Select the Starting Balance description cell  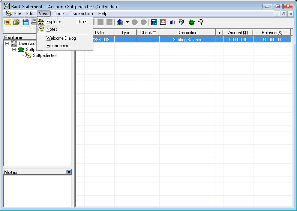point(187,40)
